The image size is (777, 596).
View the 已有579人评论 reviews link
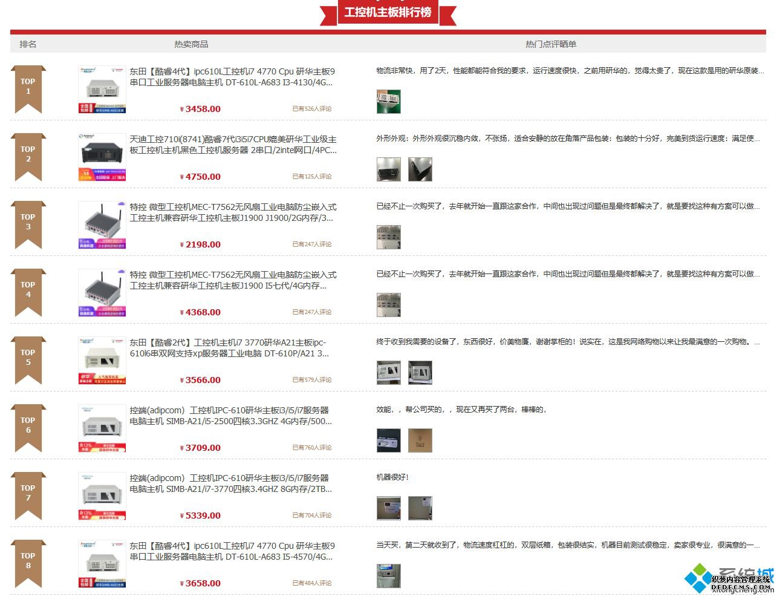coord(312,380)
